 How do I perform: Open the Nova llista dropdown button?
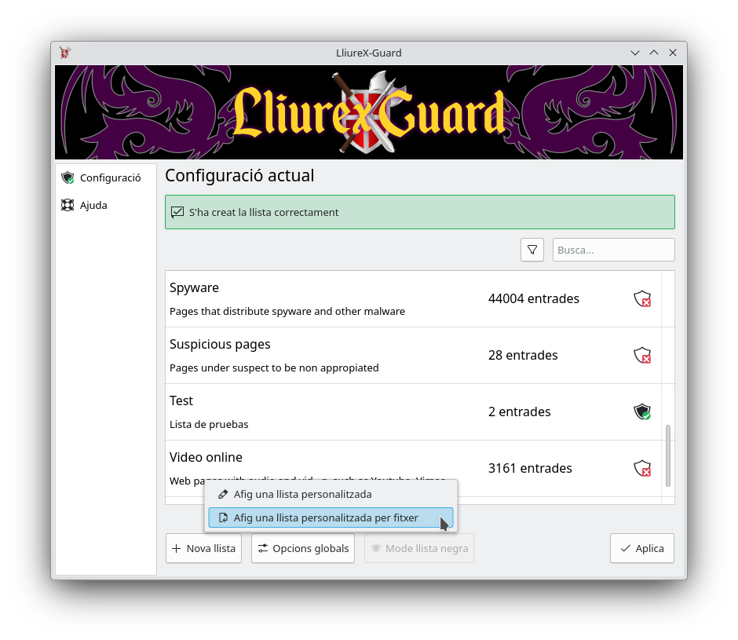tap(204, 548)
